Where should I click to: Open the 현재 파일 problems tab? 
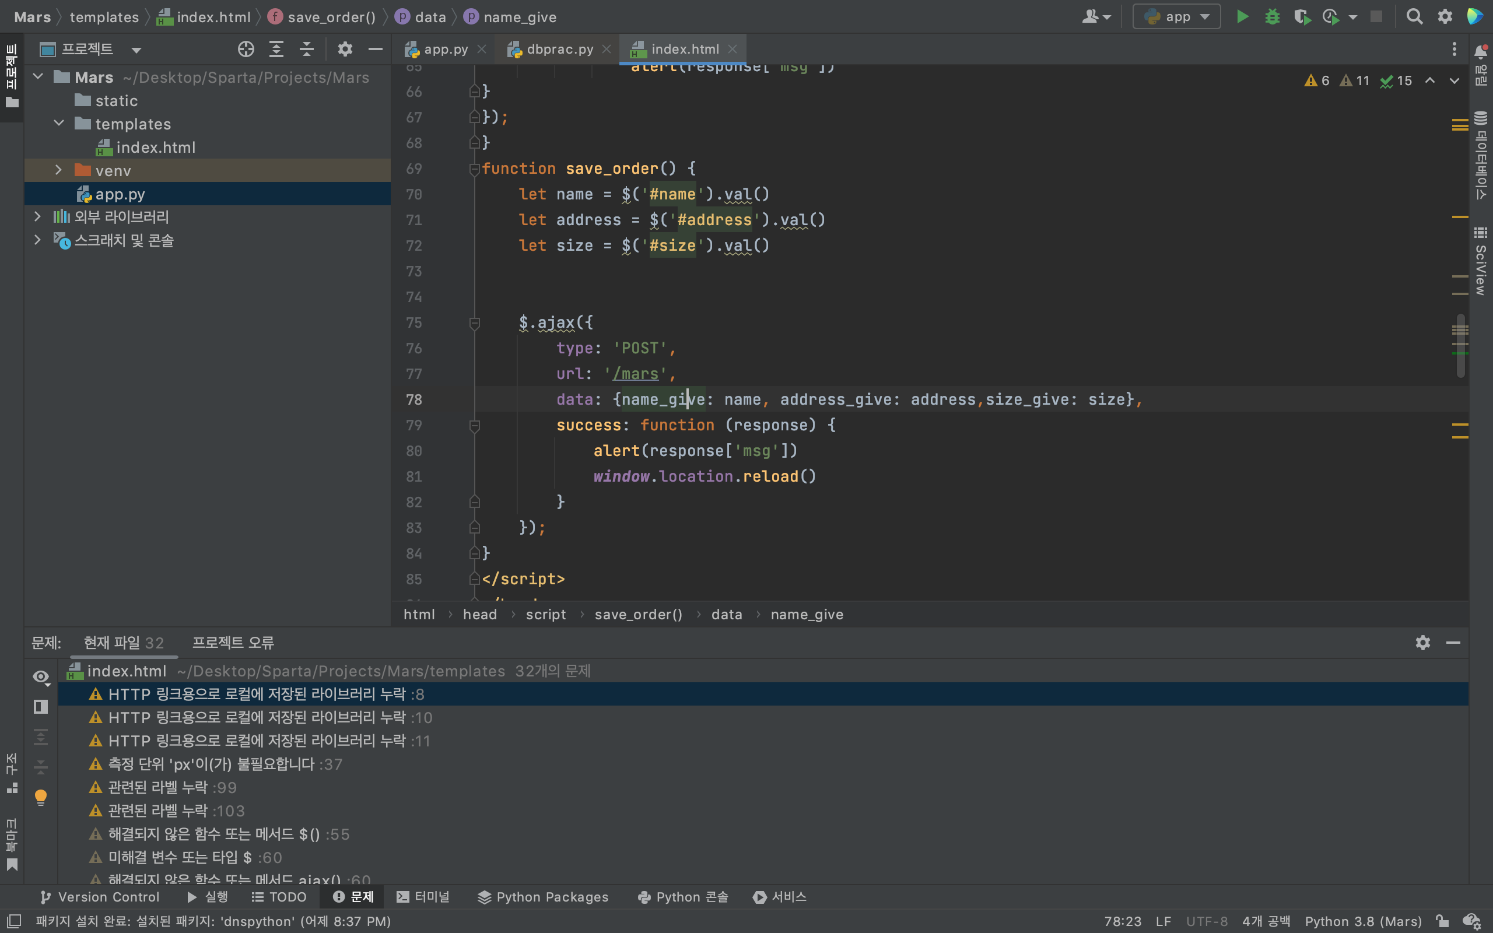click(124, 643)
